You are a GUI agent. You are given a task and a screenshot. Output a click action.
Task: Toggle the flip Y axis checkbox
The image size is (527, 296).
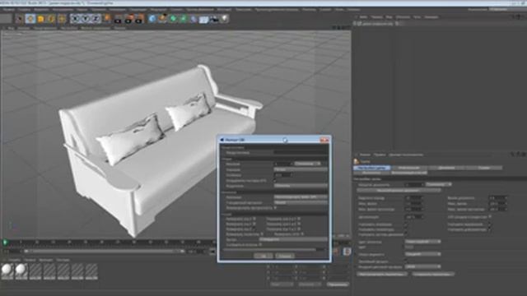[254, 224]
